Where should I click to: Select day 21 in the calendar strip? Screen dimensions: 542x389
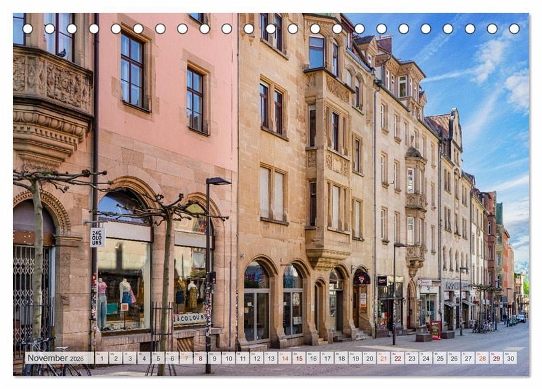tap(383, 358)
